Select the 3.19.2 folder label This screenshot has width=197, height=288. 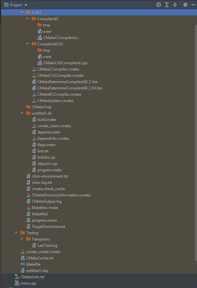[37, 13]
